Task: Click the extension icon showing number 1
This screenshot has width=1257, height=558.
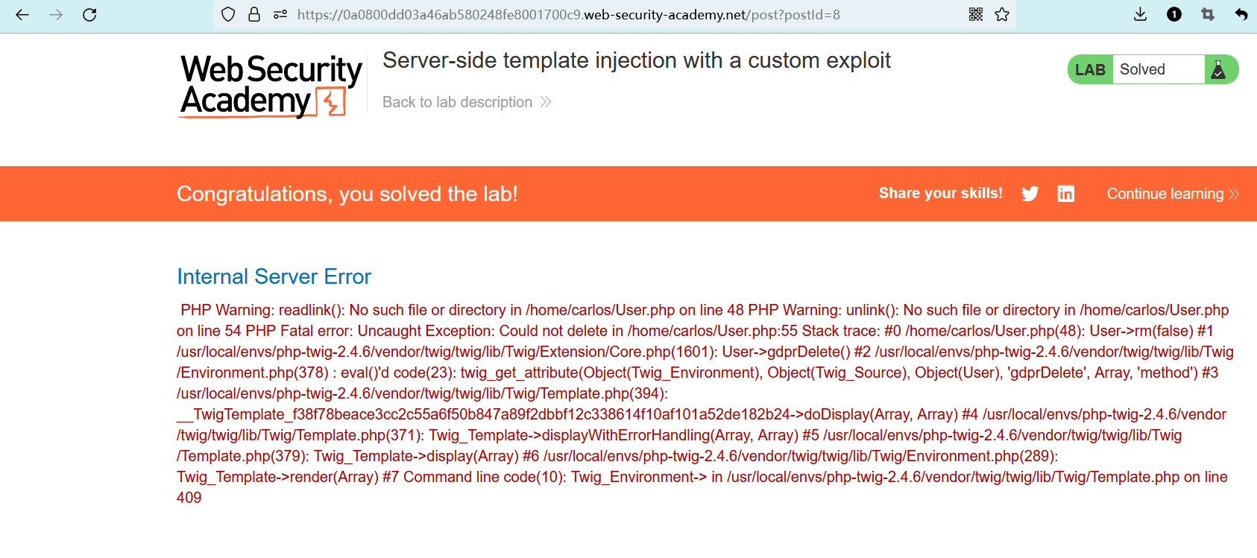Action: (1173, 15)
